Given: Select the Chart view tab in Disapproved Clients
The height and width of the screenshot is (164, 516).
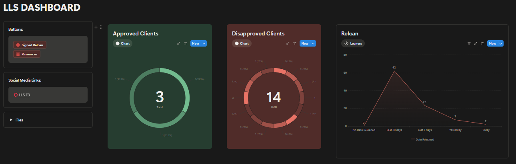Looking at the screenshot, I should point(242,43).
